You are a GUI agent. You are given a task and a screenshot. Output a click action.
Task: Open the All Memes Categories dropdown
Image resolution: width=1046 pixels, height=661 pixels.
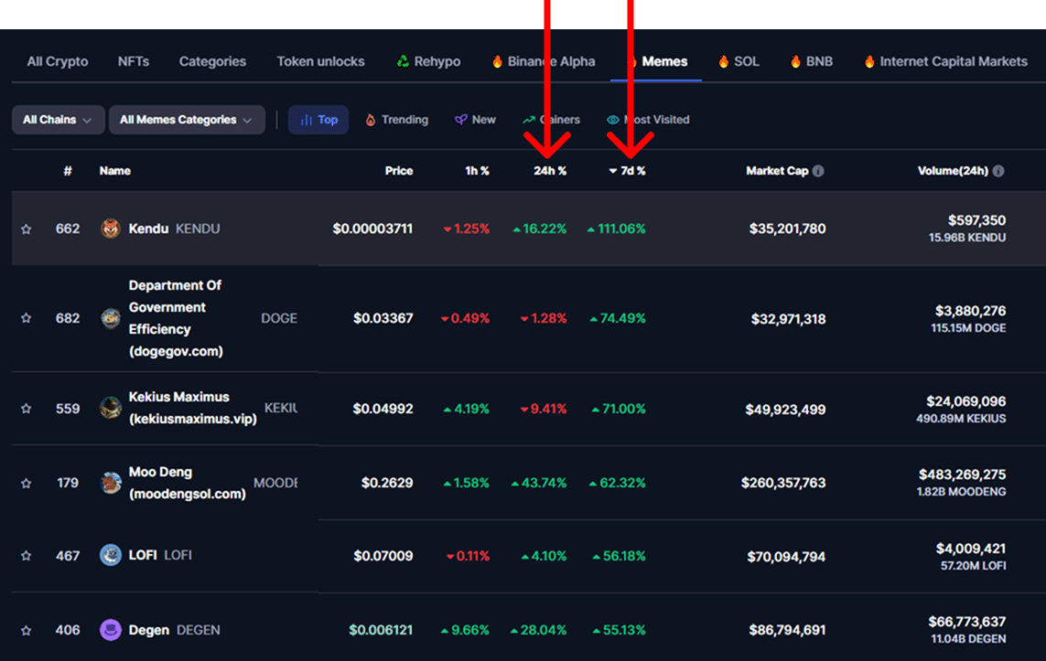pos(187,120)
